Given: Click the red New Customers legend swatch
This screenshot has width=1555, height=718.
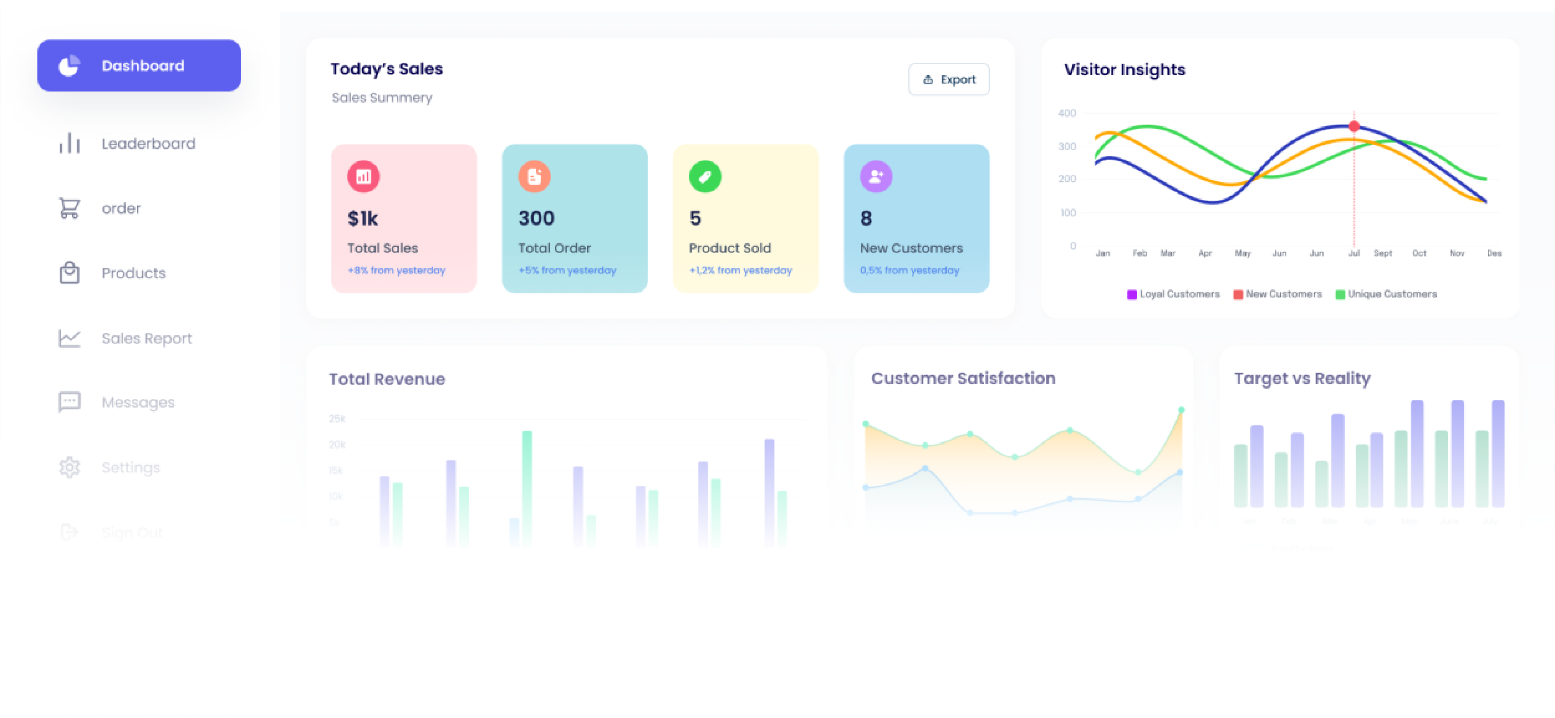Looking at the screenshot, I should (1238, 295).
